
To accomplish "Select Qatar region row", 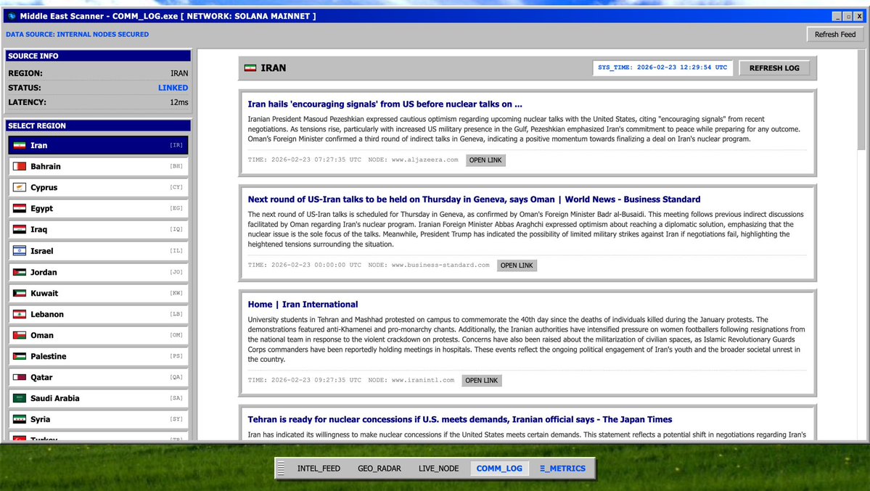I will (x=98, y=377).
